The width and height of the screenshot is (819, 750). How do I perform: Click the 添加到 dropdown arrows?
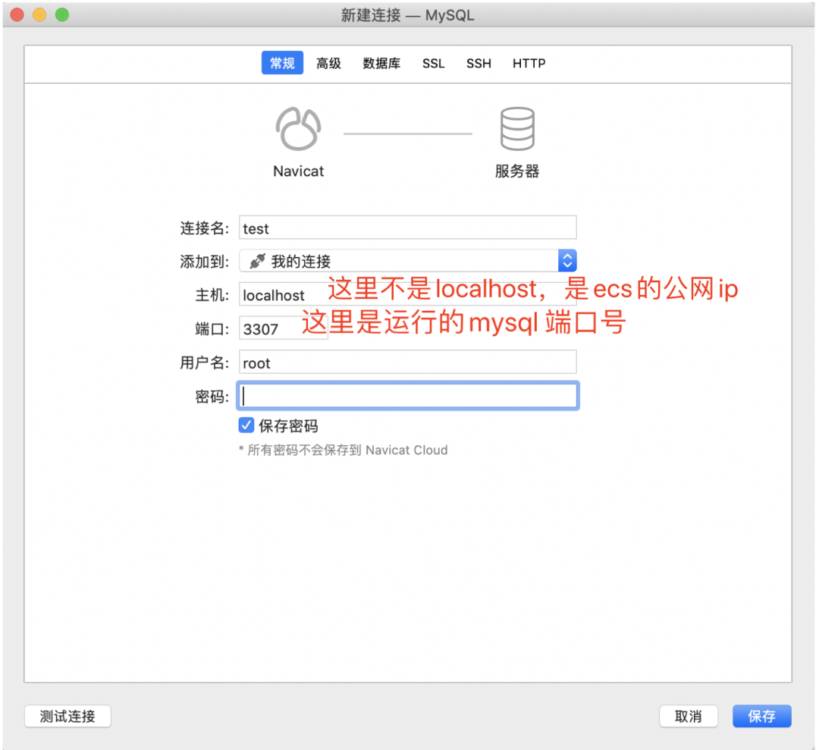click(x=567, y=261)
